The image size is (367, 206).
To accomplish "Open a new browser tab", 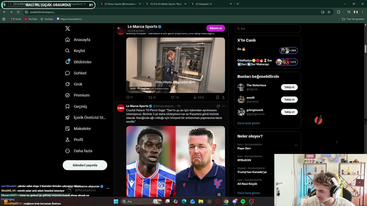I will 238,4.
